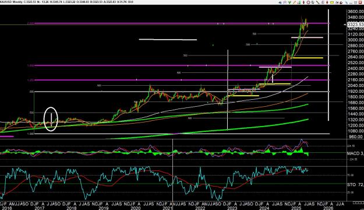Viewport: 364px width, 210px height.
Task: Click the blue cloud icon in top toolbar
Action: coord(280,2)
